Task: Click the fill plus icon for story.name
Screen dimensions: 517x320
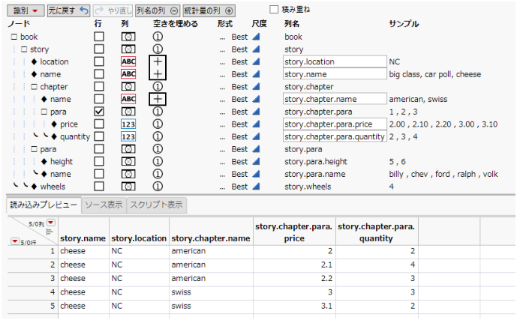Action: pos(158,74)
